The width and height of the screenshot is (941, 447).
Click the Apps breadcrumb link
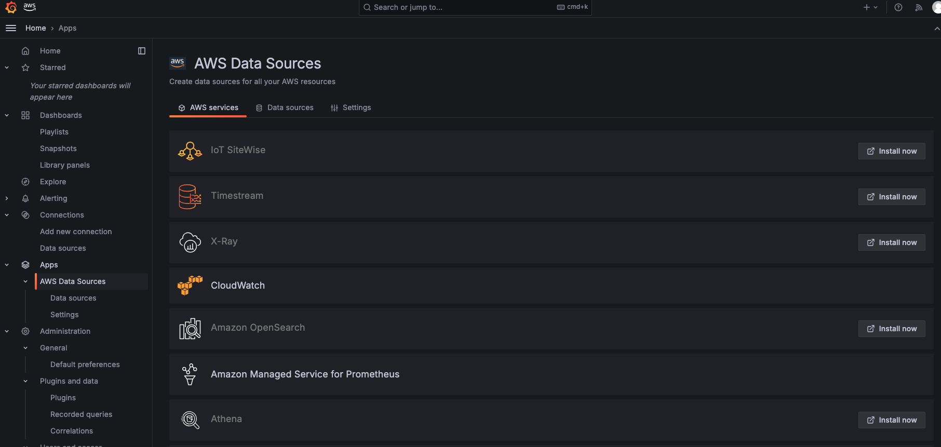click(68, 28)
